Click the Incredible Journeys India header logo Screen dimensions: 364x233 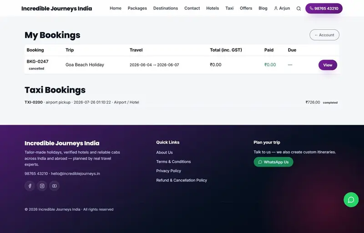(x=56, y=9)
